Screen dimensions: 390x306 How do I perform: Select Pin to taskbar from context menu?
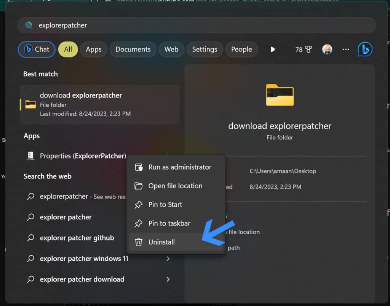(169, 223)
